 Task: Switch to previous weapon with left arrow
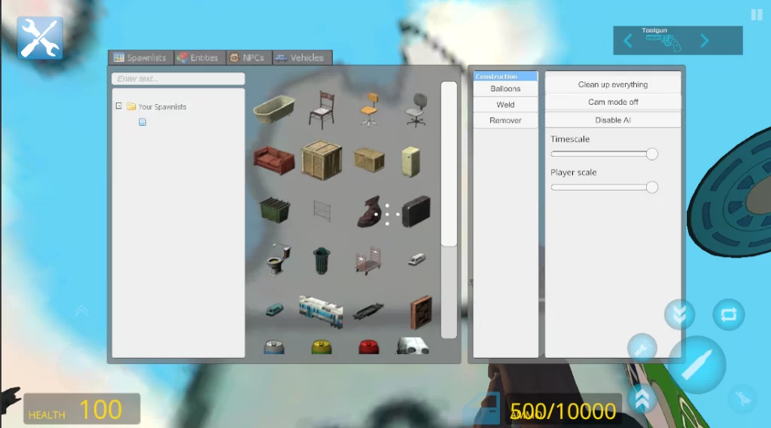pos(629,41)
